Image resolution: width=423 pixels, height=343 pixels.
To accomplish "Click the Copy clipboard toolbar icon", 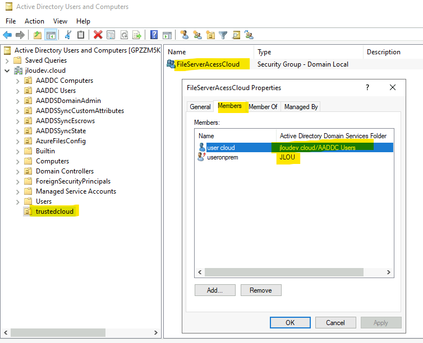I will coord(81,35).
